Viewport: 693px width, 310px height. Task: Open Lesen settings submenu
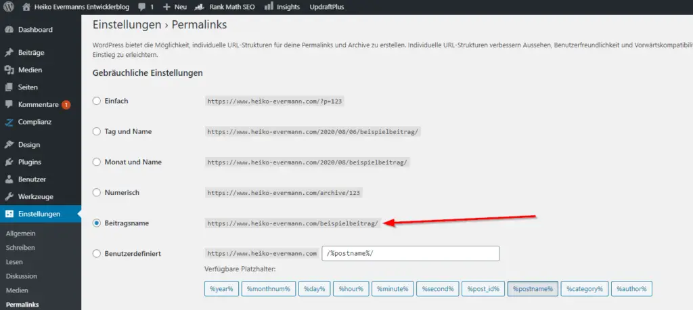[x=15, y=262]
